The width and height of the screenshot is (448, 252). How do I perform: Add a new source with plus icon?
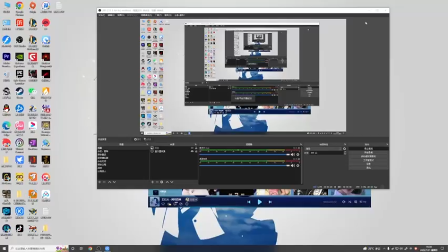pos(152,181)
